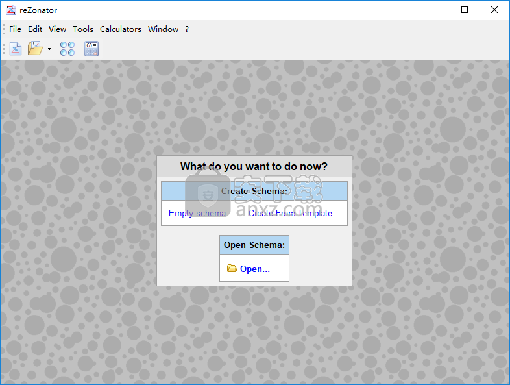Click the folder icon beside Open...
The width and height of the screenshot is (510, 385).
point(232,269)
